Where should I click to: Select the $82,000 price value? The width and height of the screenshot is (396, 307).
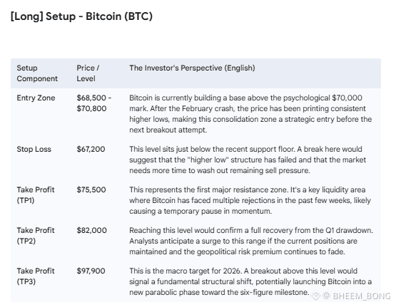point(91,230)
